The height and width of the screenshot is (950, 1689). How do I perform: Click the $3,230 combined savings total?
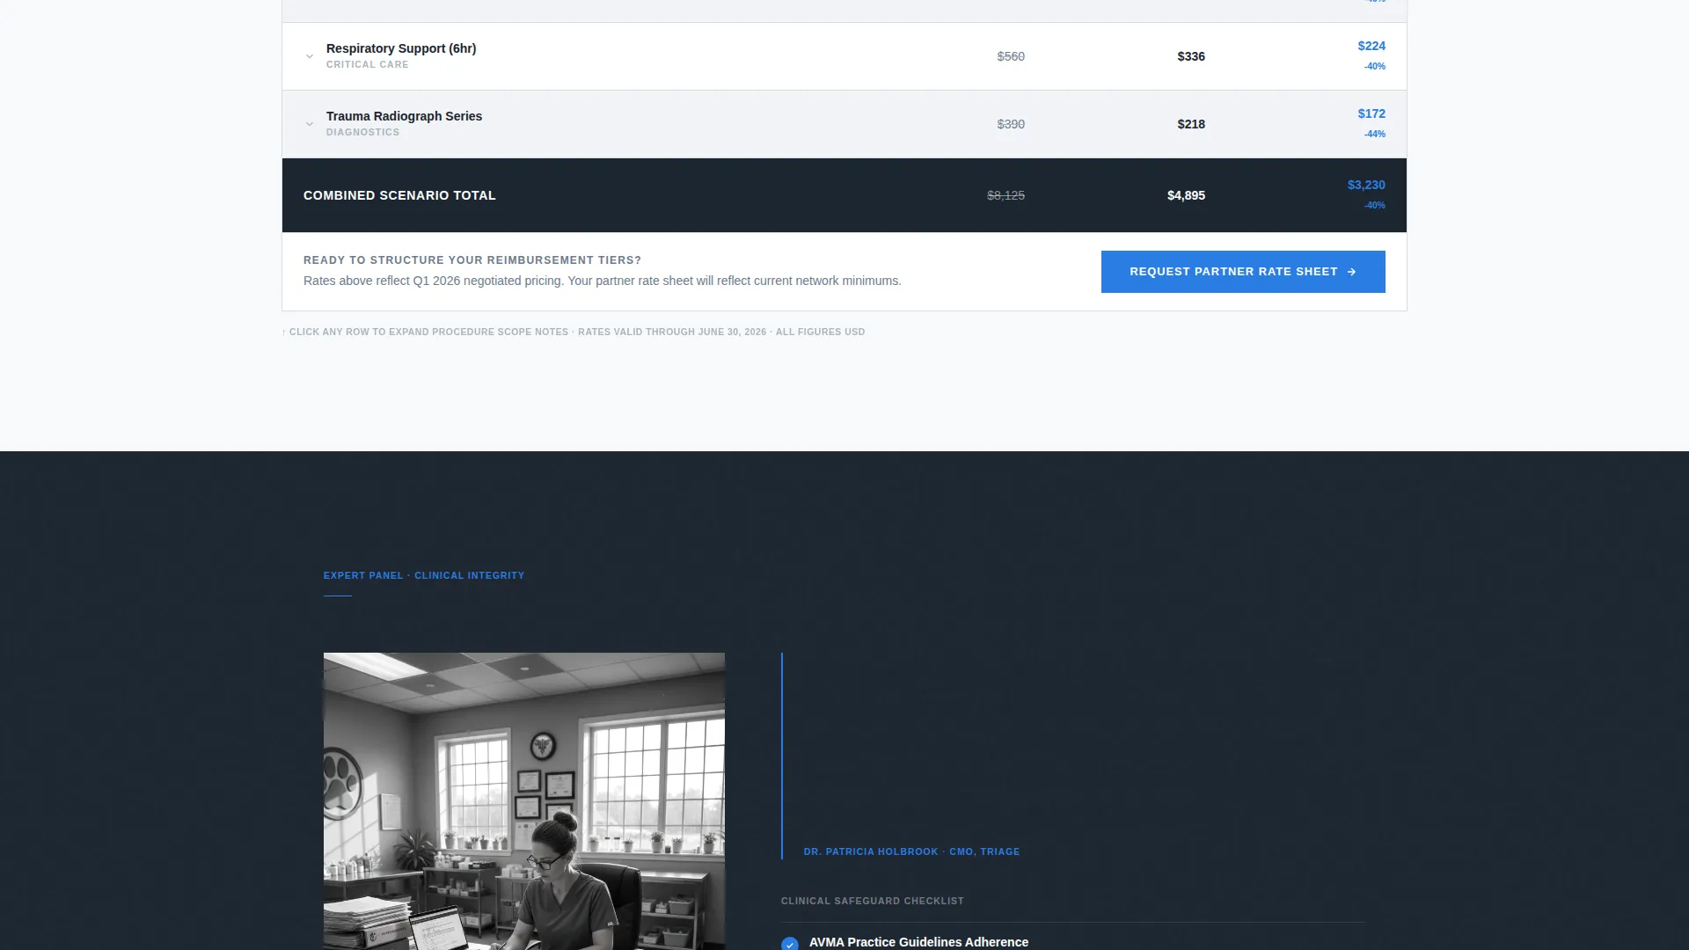[x=1366, y=185]
